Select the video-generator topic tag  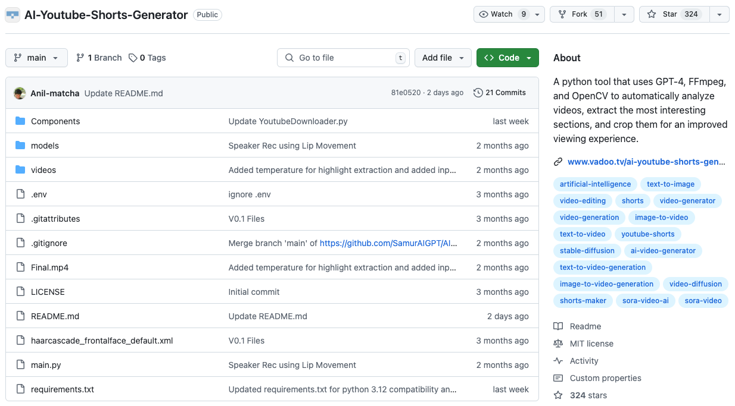(x=687, y=200)
